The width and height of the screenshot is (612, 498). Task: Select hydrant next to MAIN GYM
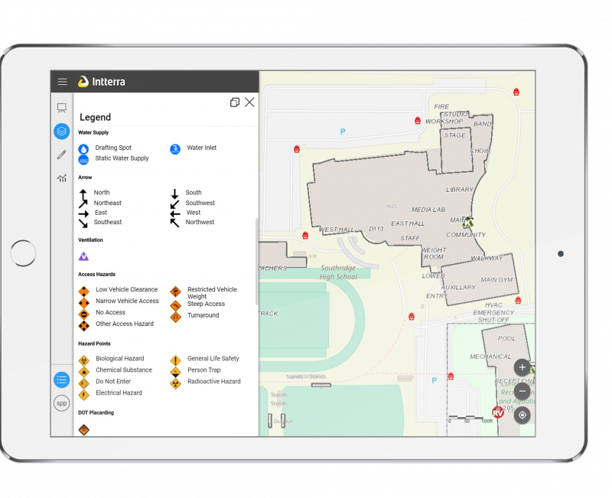coord(518,300)
